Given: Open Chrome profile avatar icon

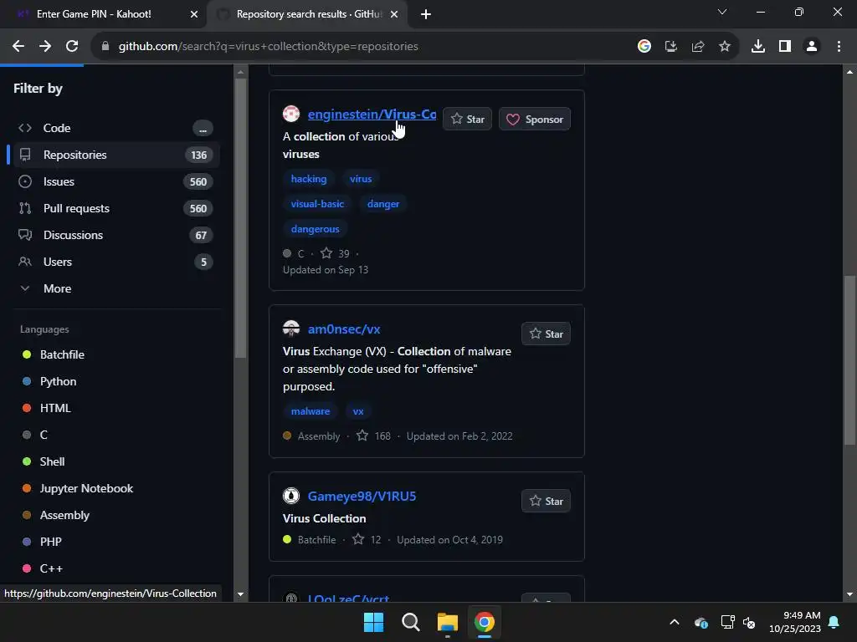Looking at the screenshot, I should click(x=812, y=47).
